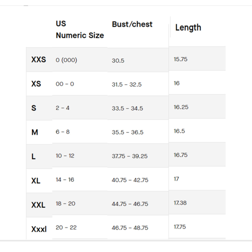Click the 17.75 length cell
Screen dimensions: 252x252
point(180,227)
